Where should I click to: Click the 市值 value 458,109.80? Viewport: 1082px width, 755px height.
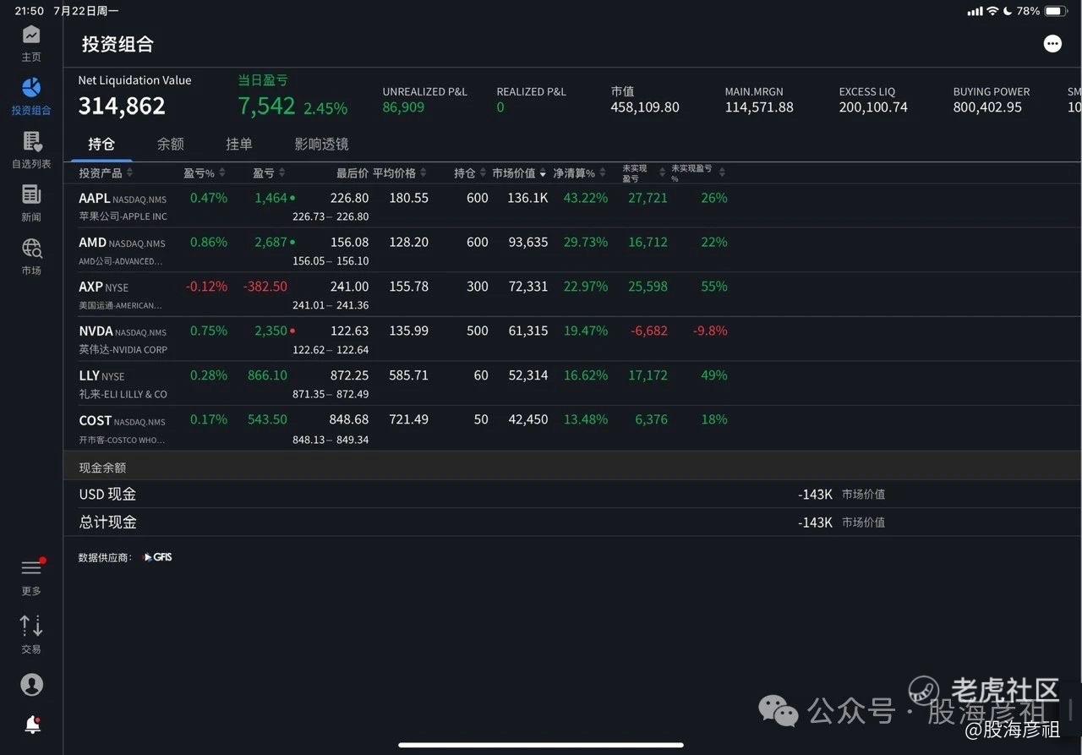click(x=645, y=107)
